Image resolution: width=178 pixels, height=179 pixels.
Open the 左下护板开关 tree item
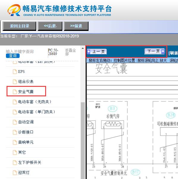tap(30, 162)
